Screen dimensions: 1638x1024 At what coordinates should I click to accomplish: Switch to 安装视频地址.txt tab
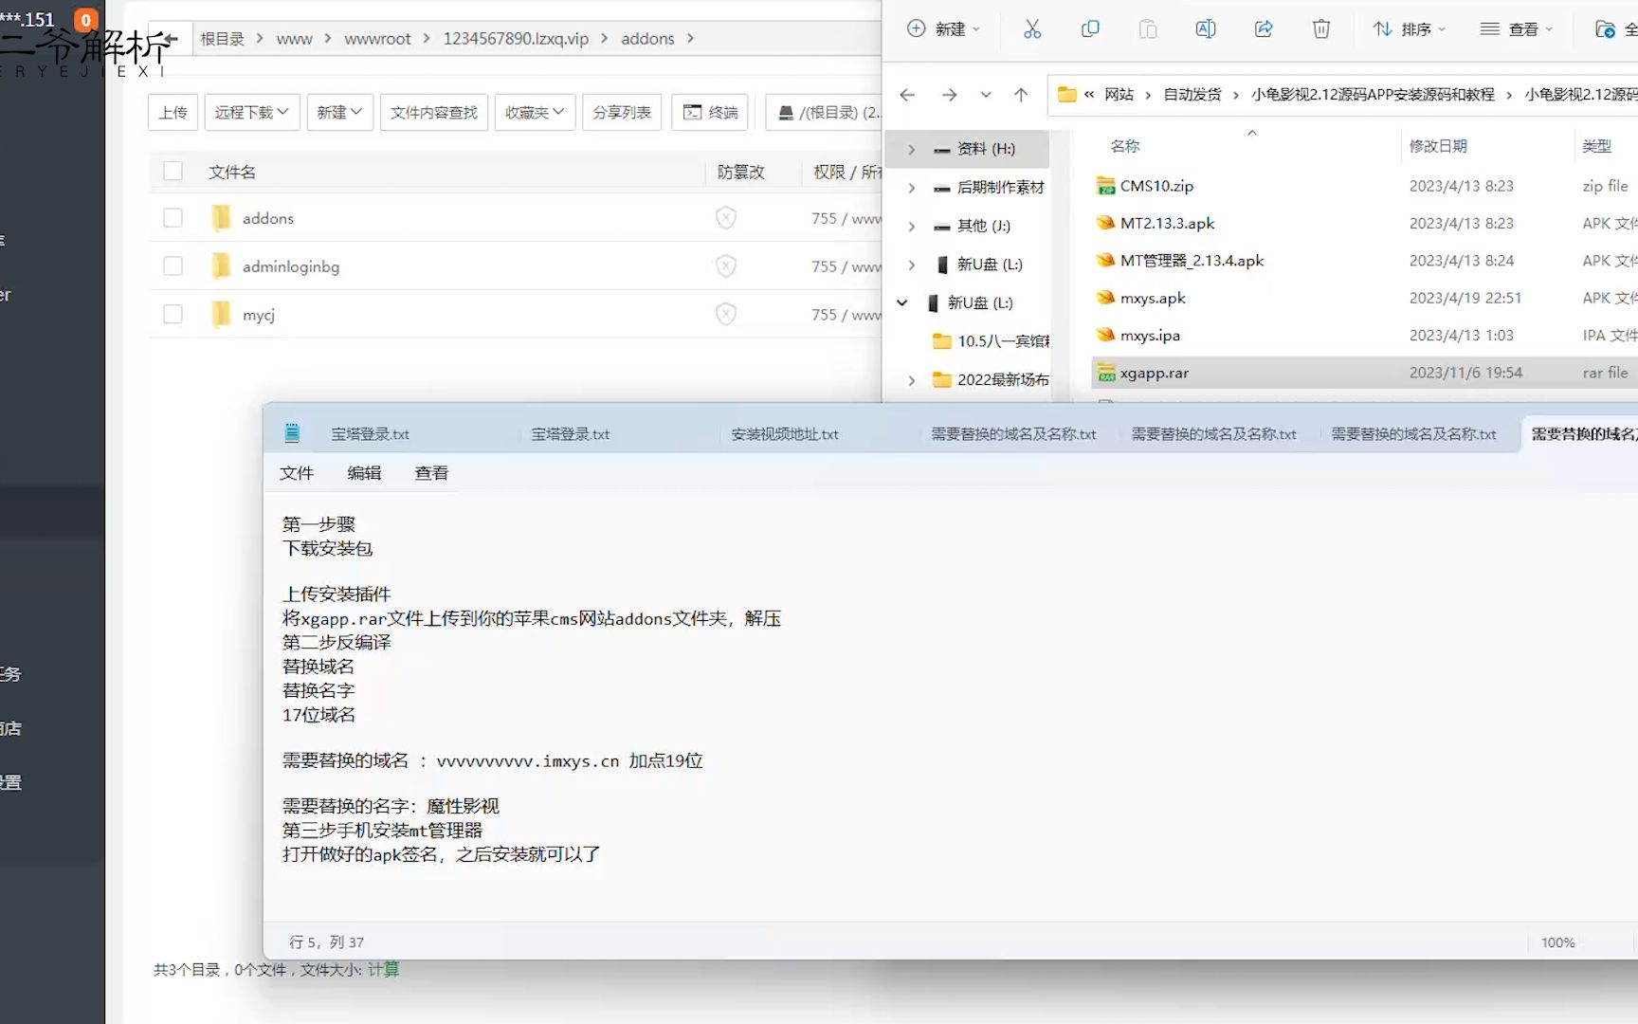point(785,434)
